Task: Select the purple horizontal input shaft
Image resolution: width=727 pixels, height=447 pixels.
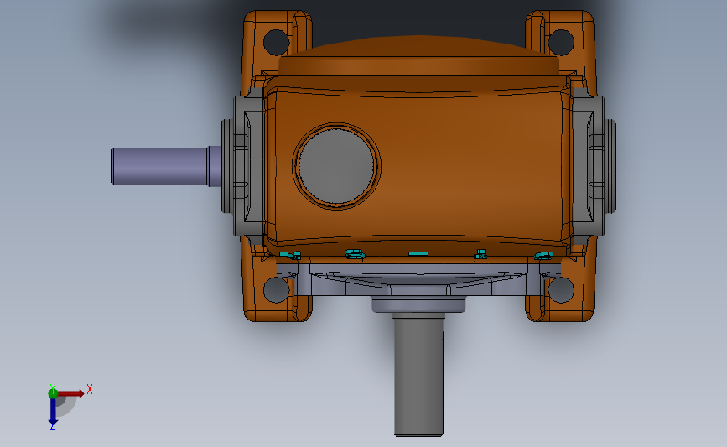Action: [x=166, y=166]
